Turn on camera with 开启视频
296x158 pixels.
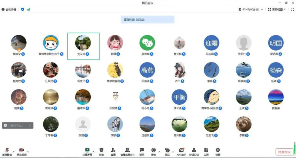click(21, 151)
